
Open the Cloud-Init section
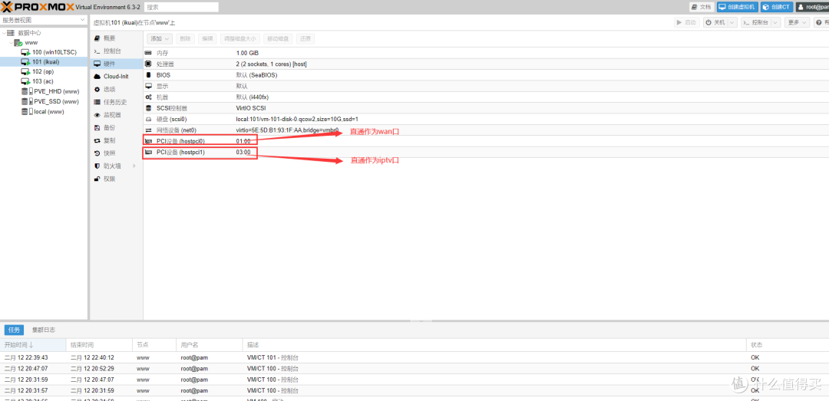coord(115,77)
